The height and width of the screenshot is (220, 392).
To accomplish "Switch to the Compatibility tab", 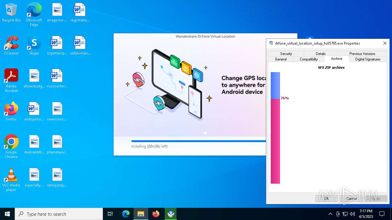I will click(x=309, y=59).
